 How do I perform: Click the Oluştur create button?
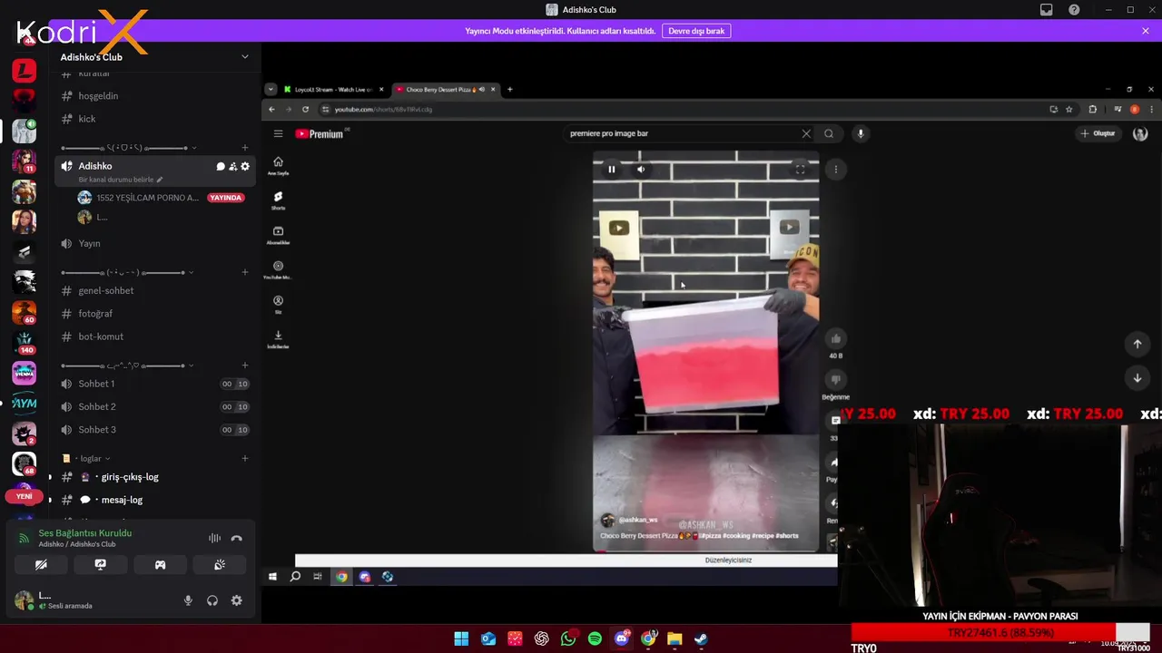click(x=1098, y=133)
